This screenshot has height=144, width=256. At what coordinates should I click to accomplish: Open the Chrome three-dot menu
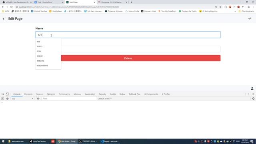click(x=253, y=7)
